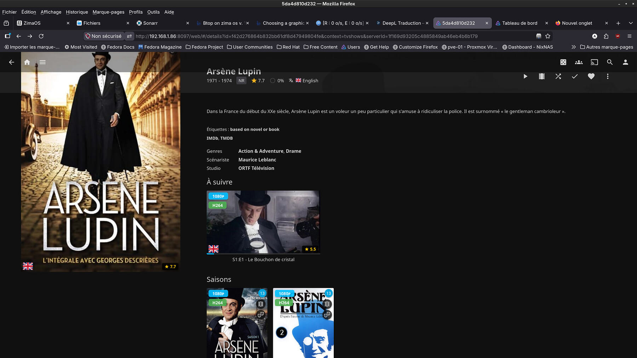This screenshot has height=358, width=637.
Task: Open the three-dot more options menu
Action: pos(608,76)
